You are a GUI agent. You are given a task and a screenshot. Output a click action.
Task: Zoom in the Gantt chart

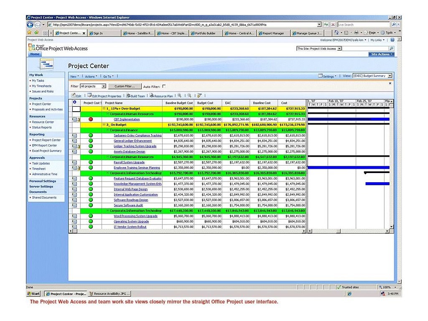click(x=179, y=95)
